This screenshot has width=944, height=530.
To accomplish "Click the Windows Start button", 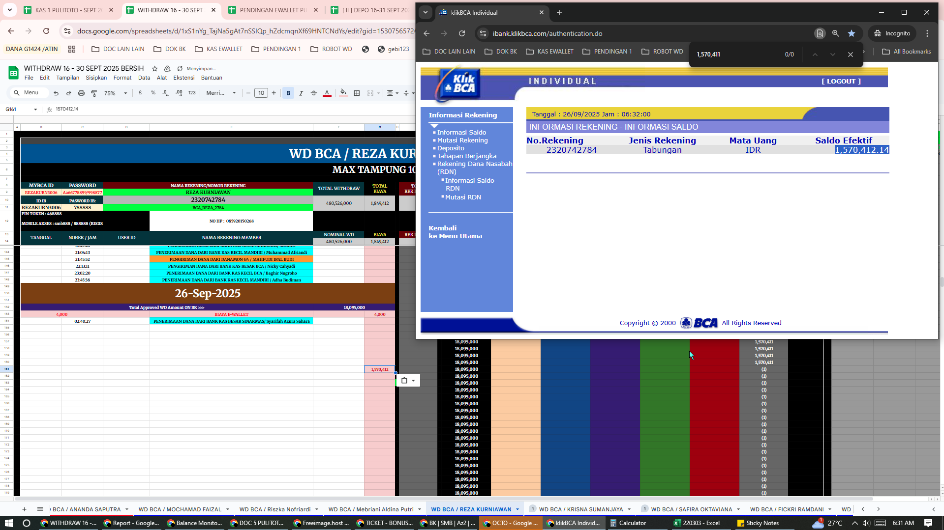I will click(x=9, y=523).
